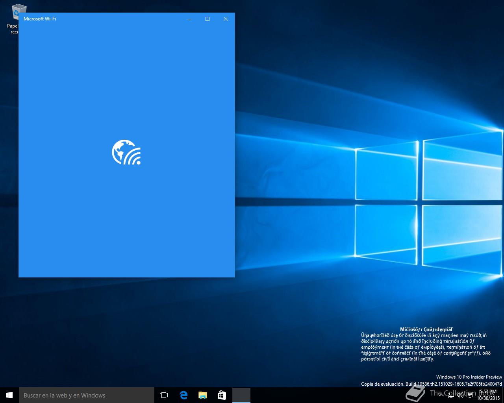Screen dimensions: 504x403
Task: Open File Explorer from the taskbar
Action: (x=202, y=395)
